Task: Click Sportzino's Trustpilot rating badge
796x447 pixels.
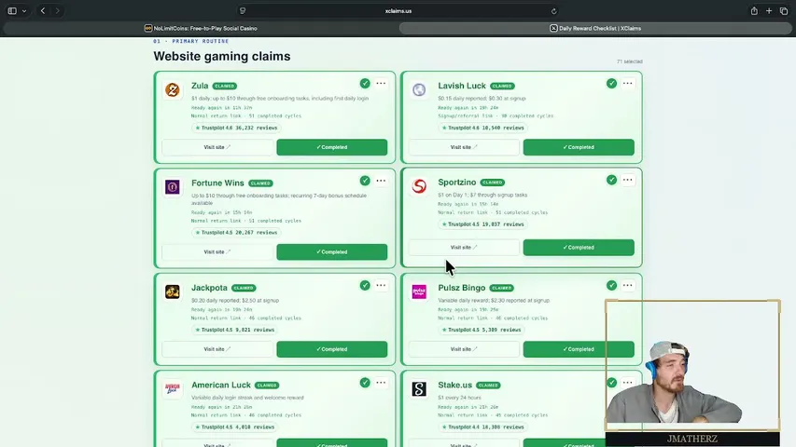Action: (x=483, y=224)
